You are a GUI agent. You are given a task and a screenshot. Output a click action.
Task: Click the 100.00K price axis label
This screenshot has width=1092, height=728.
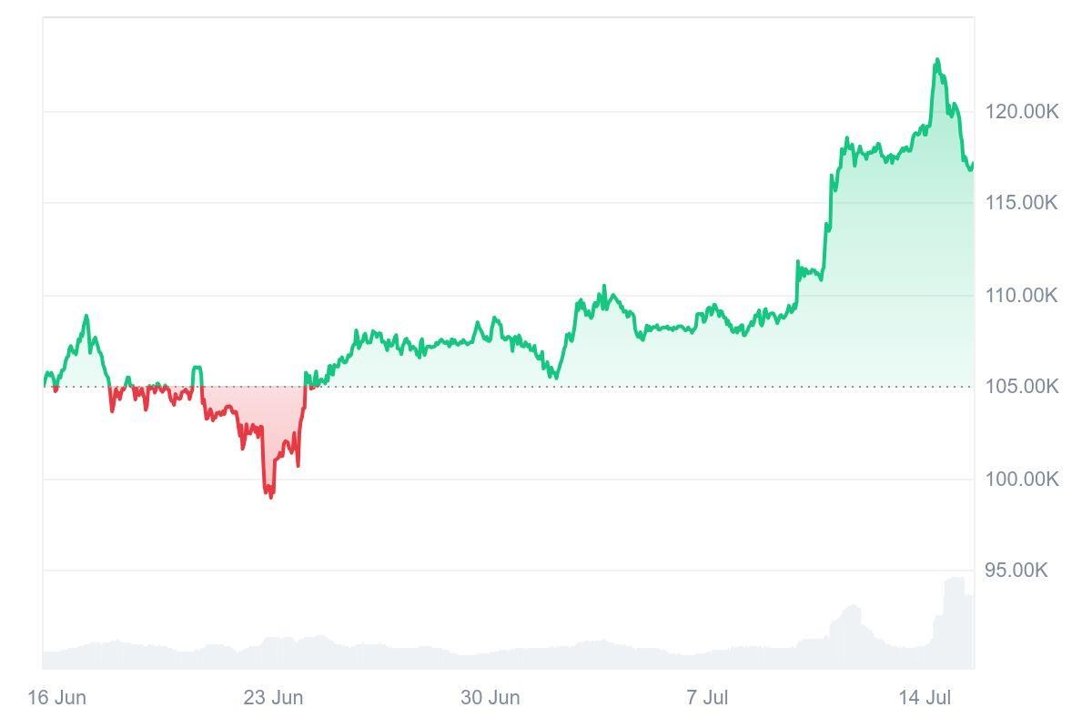click(x=1021, y=479)
